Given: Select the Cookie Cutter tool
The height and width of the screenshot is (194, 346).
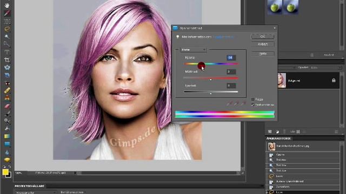Looking at the screenshot, I should point(7,67).
